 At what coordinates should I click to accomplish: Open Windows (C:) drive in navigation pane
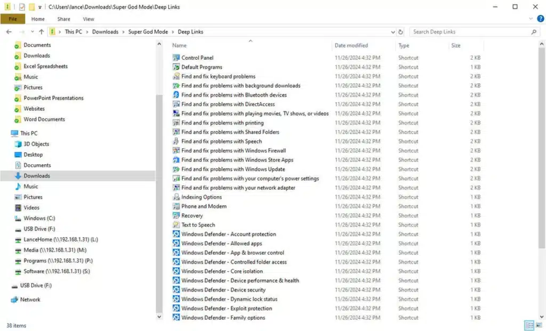(x=39, y=218)
